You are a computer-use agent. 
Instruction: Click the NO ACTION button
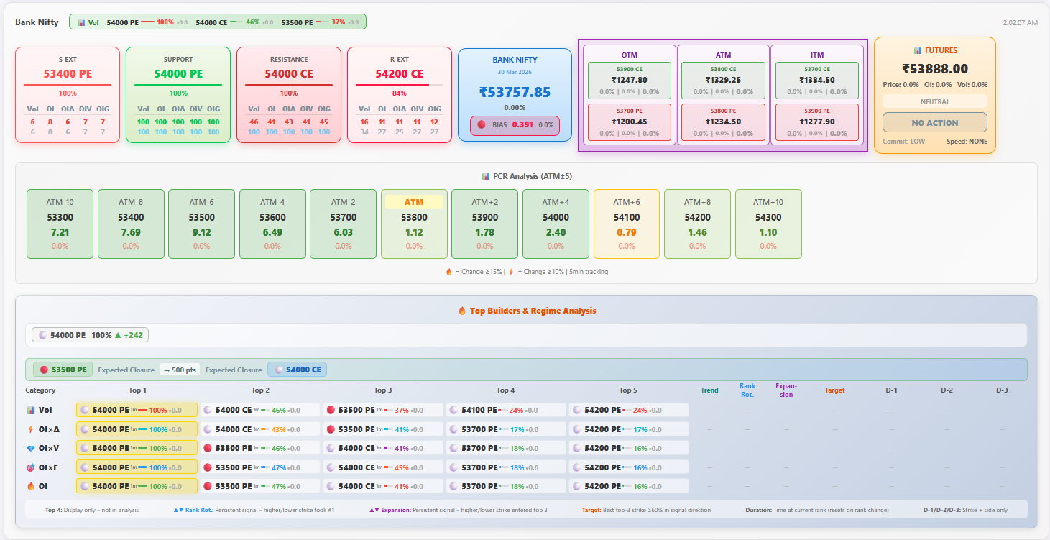[x=934, y=122]
